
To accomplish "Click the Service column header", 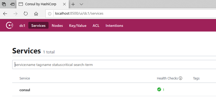I will 25,78.
